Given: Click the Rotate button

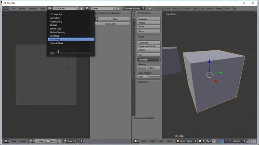Looking at the screenshot, I should pos(149,23).
